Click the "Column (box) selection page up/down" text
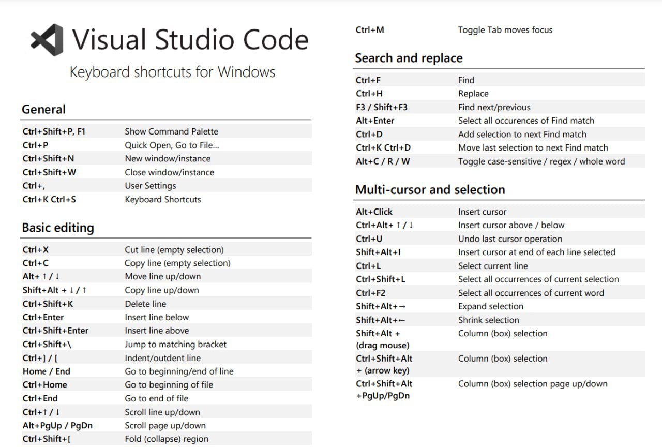 pyautogui.click(x=532, y=384)
